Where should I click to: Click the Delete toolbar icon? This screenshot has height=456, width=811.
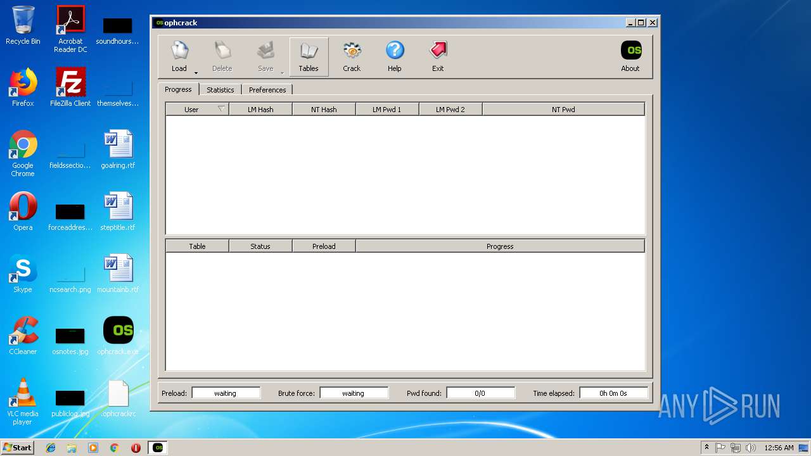(222, 56)
